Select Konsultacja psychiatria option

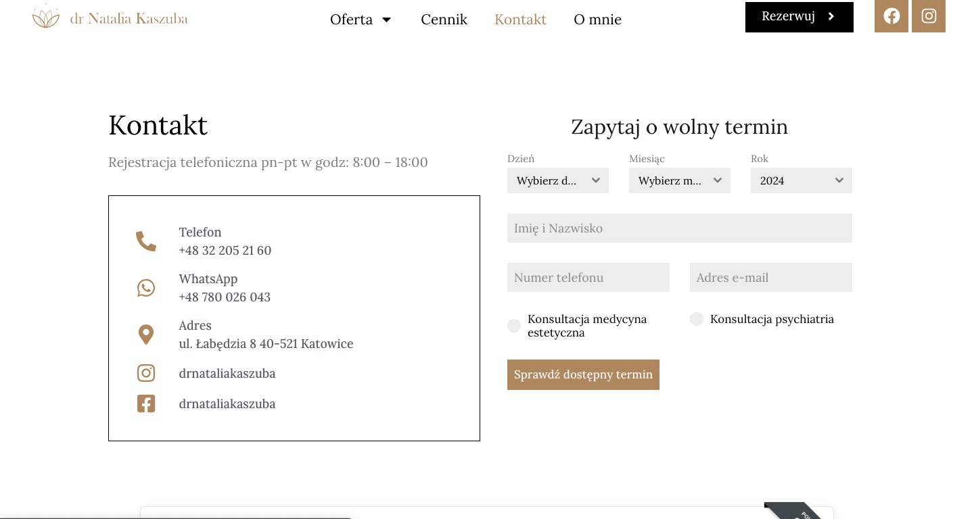click(696, 319)
